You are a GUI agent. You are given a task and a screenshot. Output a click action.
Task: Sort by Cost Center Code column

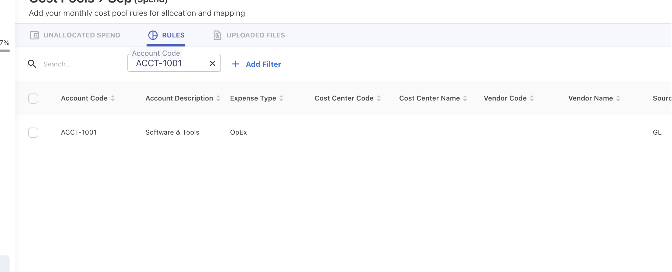click(x=344, y=98)
